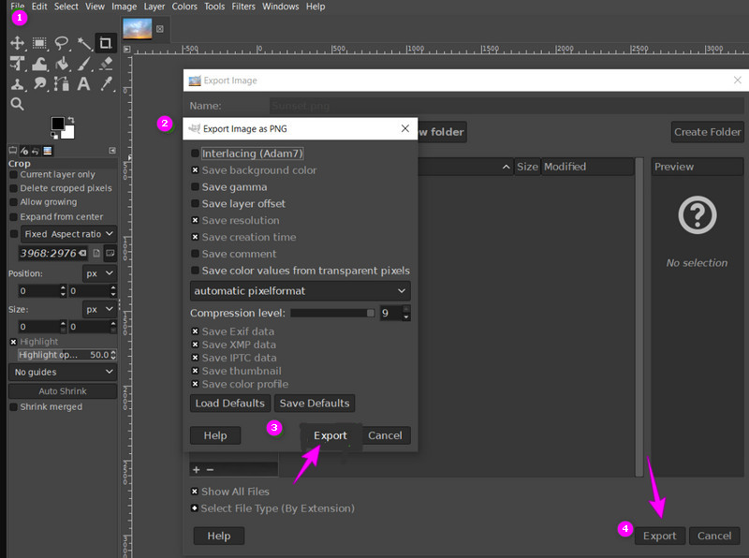Open the Colors menu
Viewport: 749px width, 558px height.
coord(184,7)
